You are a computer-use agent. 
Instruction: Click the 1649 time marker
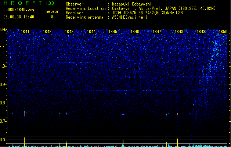(201, 32)
